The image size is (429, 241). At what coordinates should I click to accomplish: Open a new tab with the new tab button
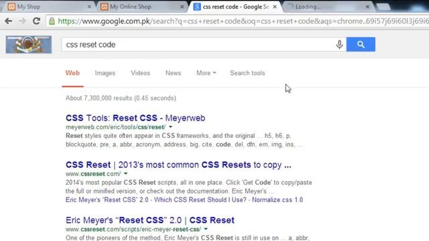tap(383, 7)
